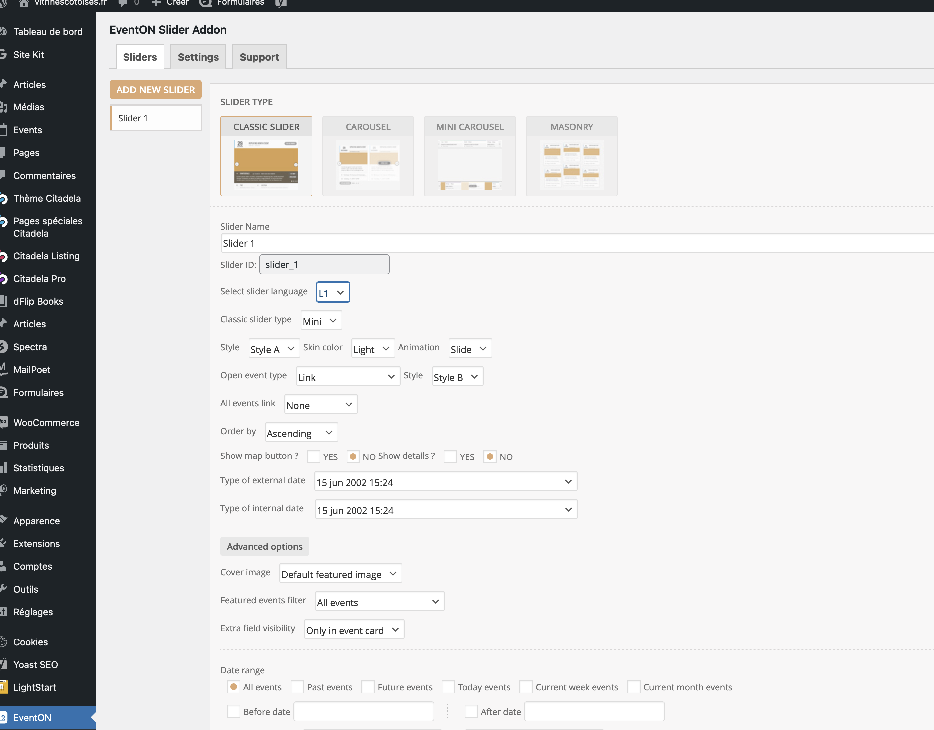
Task: Open Yoast SEO from the sidebar
Action: tap(36, 664)
